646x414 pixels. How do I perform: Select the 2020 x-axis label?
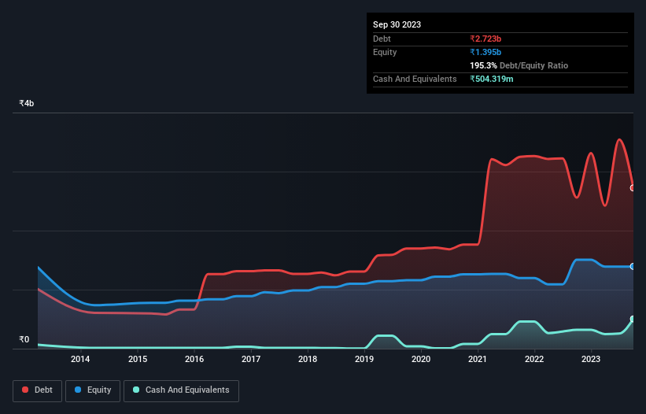421,359
